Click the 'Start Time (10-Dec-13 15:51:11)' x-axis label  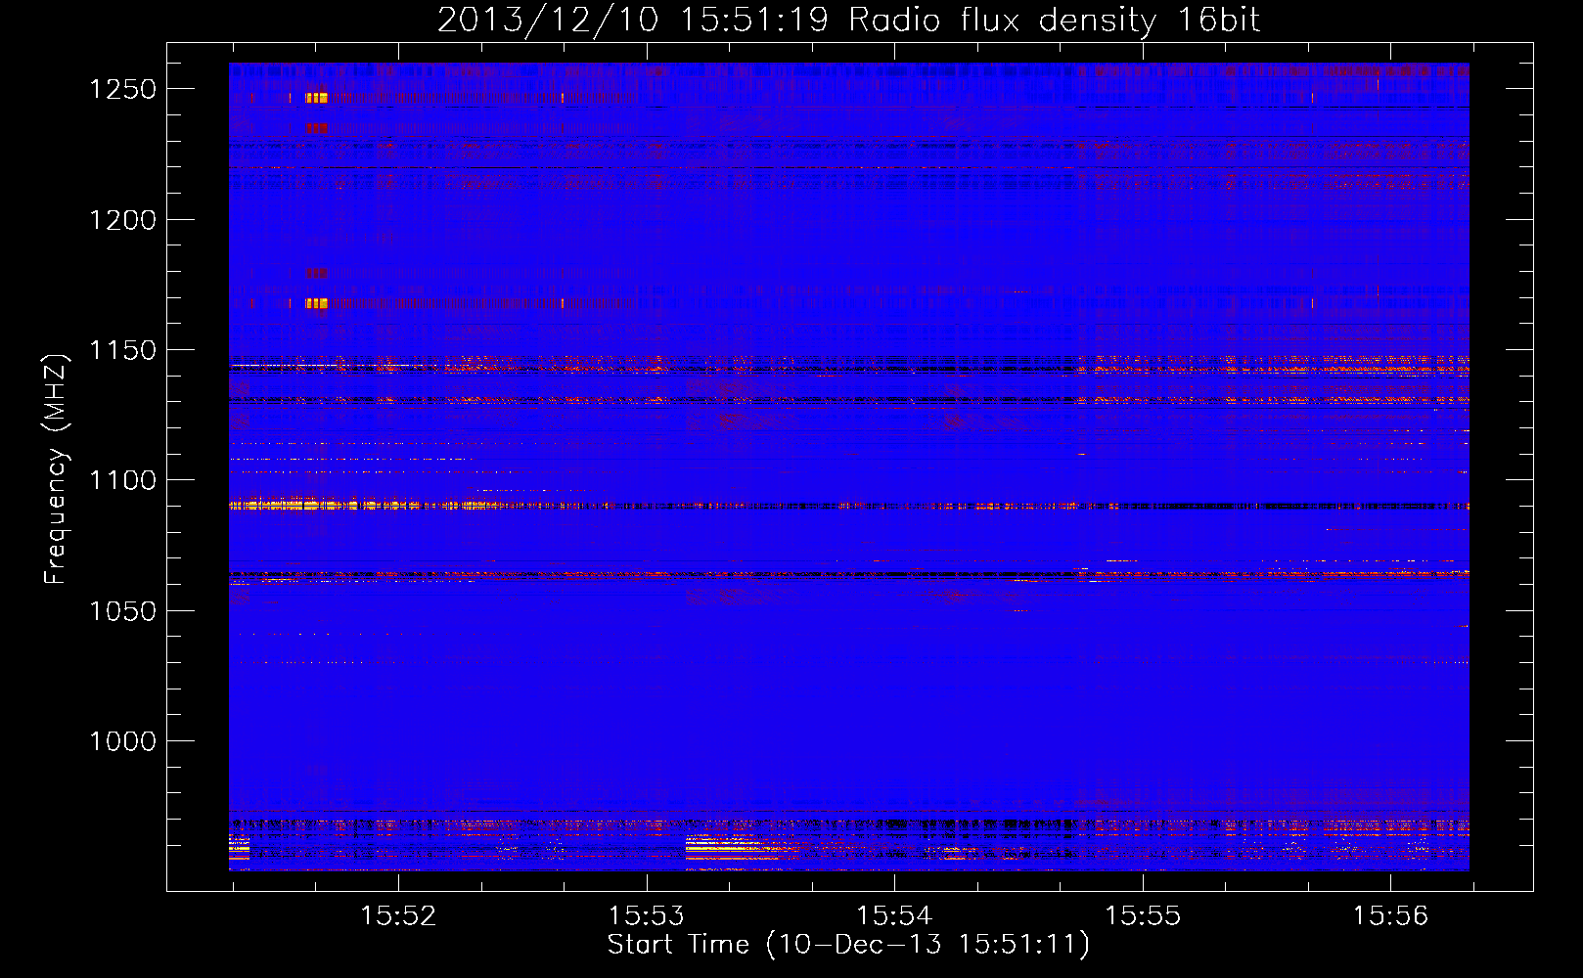pyautogui.click(x=848, y=945)
